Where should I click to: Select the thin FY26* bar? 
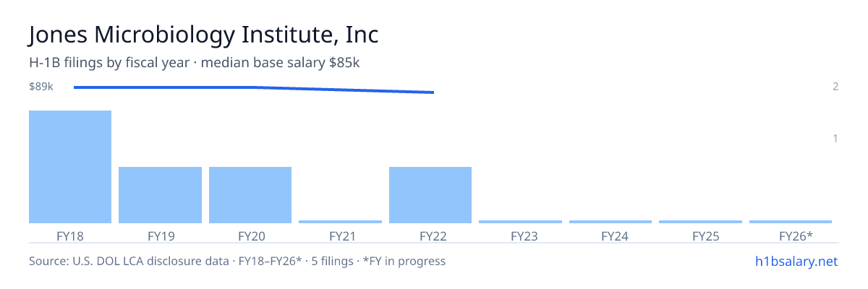click(791, 222)
